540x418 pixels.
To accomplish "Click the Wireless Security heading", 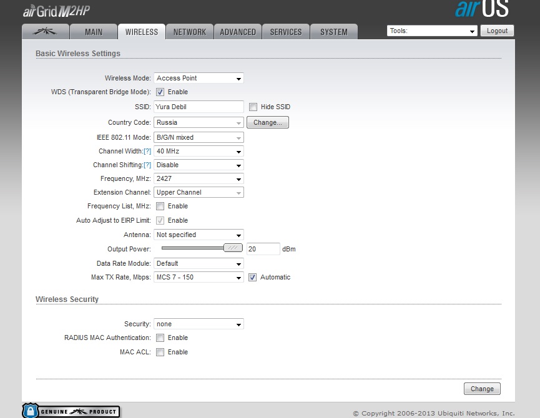I will 67,299.
